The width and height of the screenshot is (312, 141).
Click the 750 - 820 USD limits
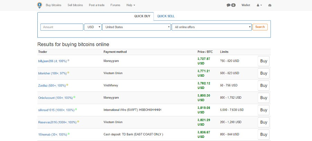pos(230,61)
